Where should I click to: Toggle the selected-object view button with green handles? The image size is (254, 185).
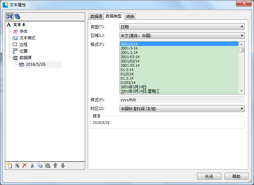coord(10,17)
